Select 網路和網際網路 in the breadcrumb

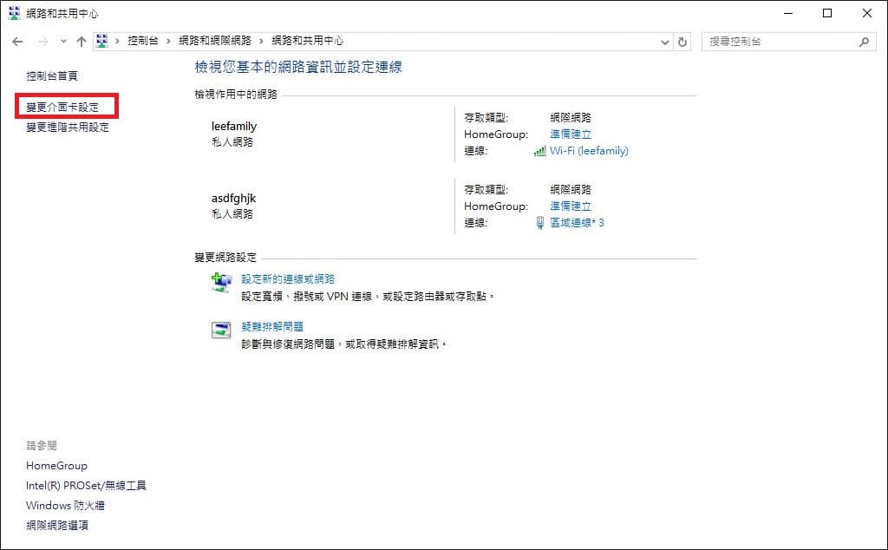tap(215, 41)
